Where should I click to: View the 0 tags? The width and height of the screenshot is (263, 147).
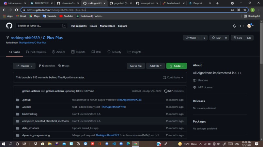[64, 66]
